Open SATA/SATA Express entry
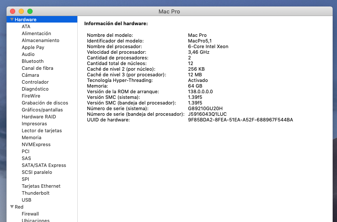Screen dimensions: 337x222 (44, 165)
